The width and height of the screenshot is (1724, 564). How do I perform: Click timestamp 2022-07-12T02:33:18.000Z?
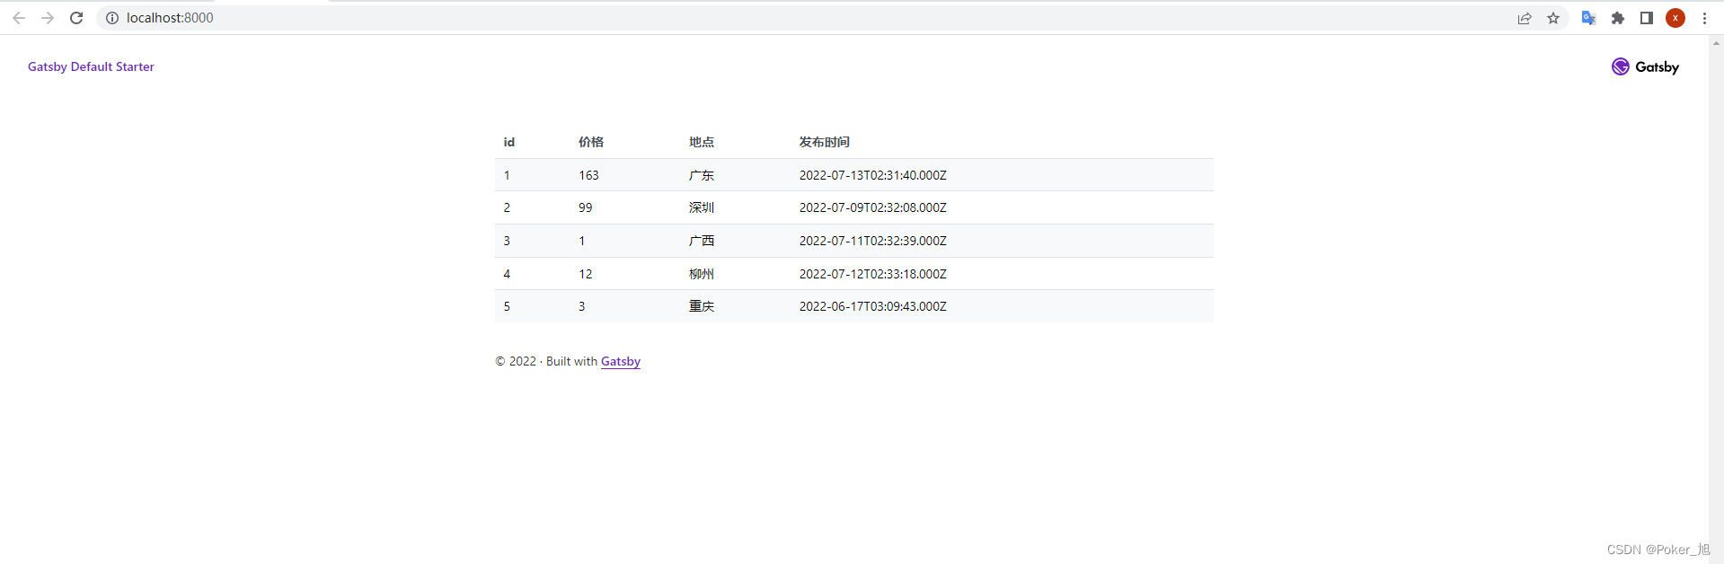click(x=873, y=274)
